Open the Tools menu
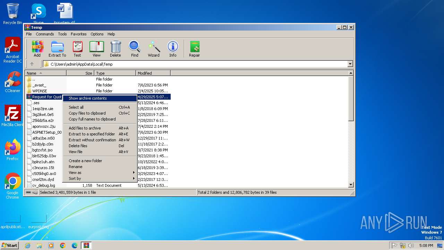The image size is (444, 250). 62,34
